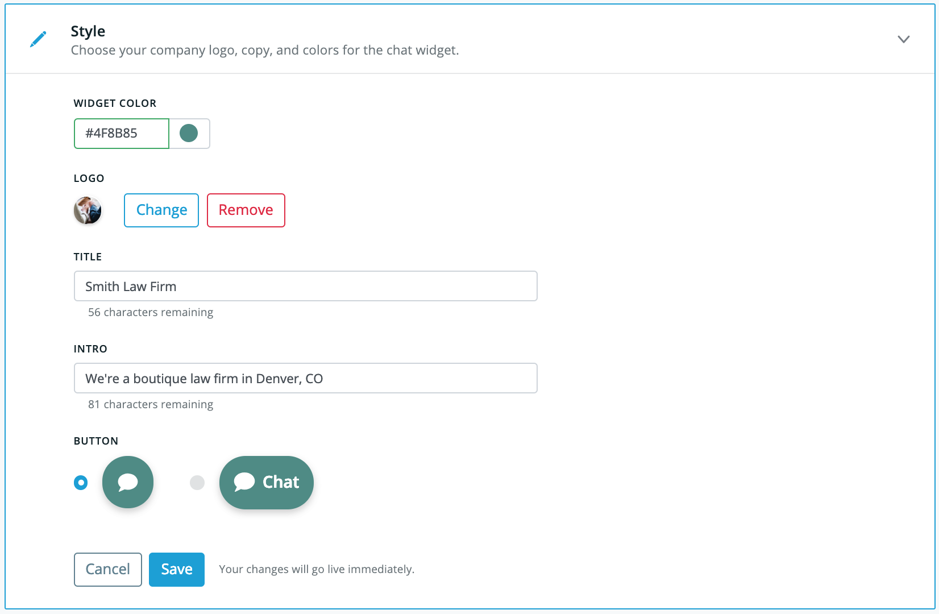The width and height of the screenshot is (939, 614).
Task: Click the WIDGET COLOR label
Action: (x=115, y=103)
